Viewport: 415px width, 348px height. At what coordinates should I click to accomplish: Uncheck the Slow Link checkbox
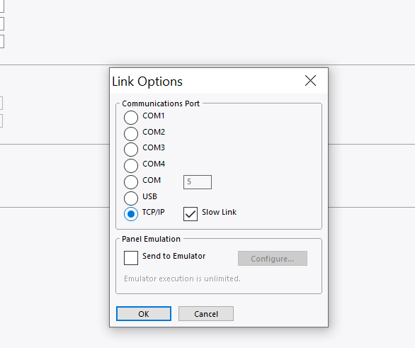191,214
